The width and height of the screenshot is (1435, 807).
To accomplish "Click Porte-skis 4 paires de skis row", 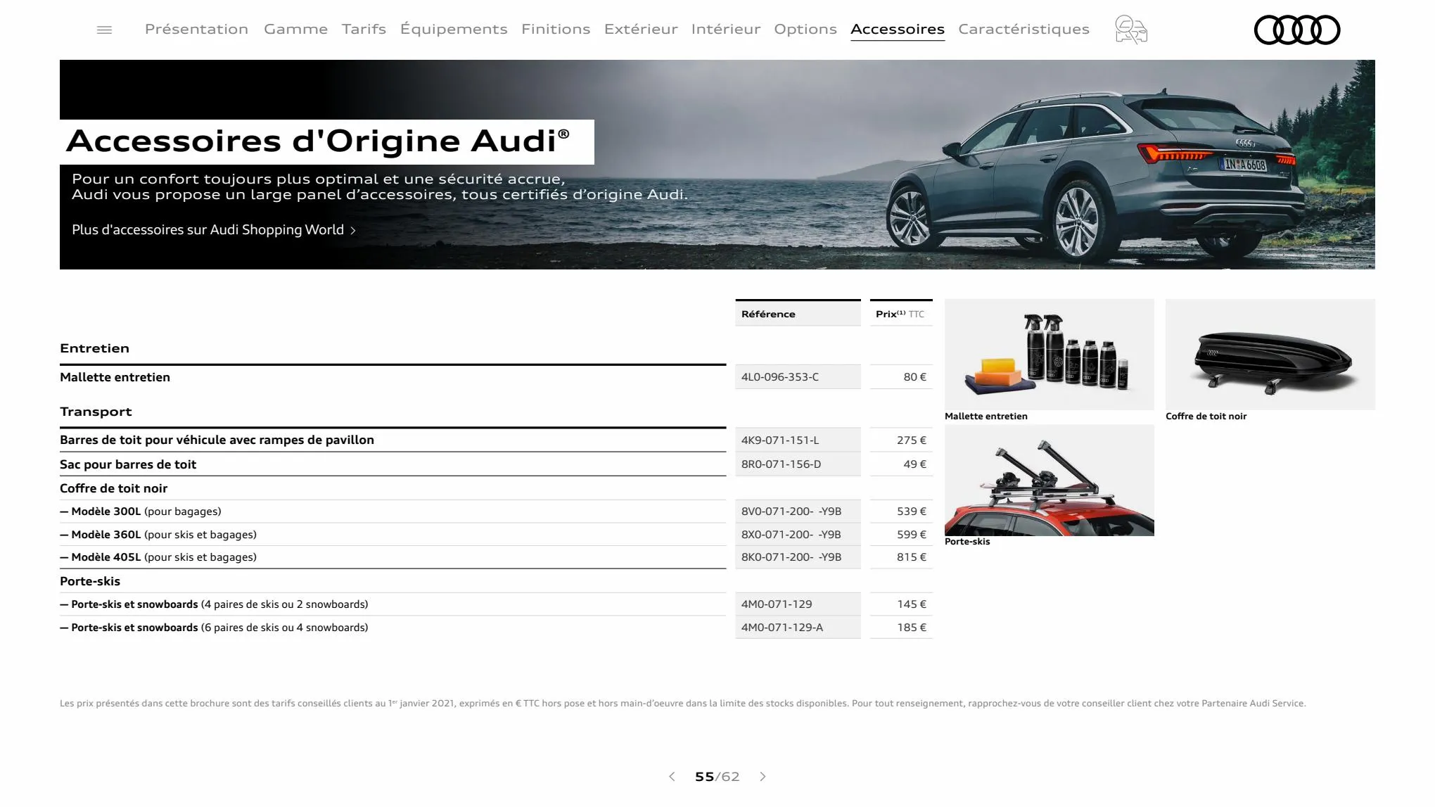I will point(393,604).
